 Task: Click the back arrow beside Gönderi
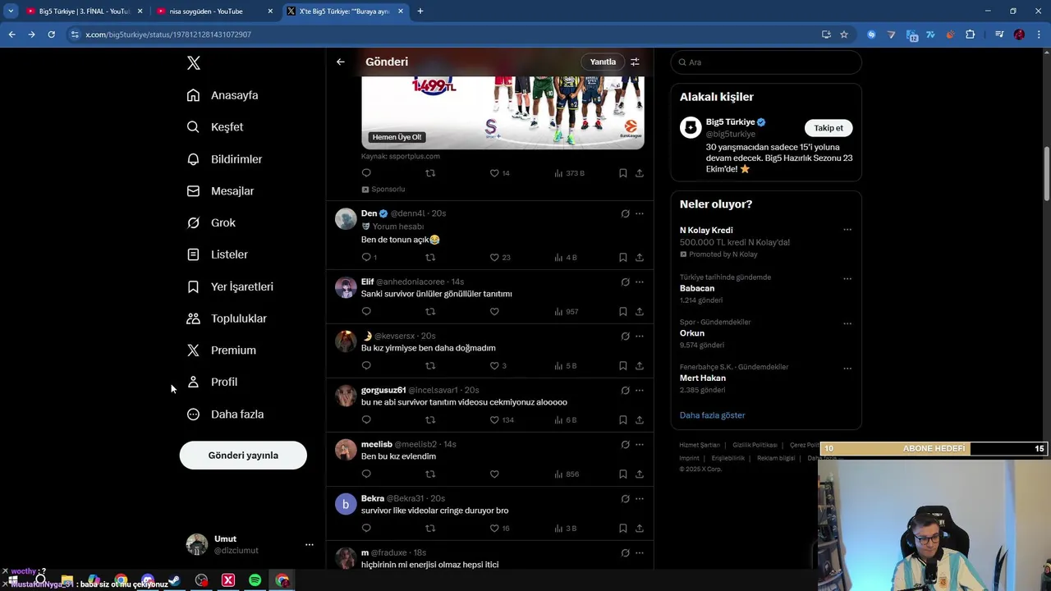pyautogui.click(x=340, y=62)
